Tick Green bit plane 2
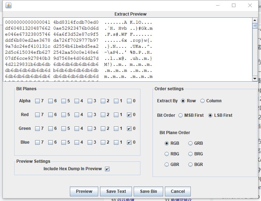Viewport: 261px width, 201px height. [103, 128]
